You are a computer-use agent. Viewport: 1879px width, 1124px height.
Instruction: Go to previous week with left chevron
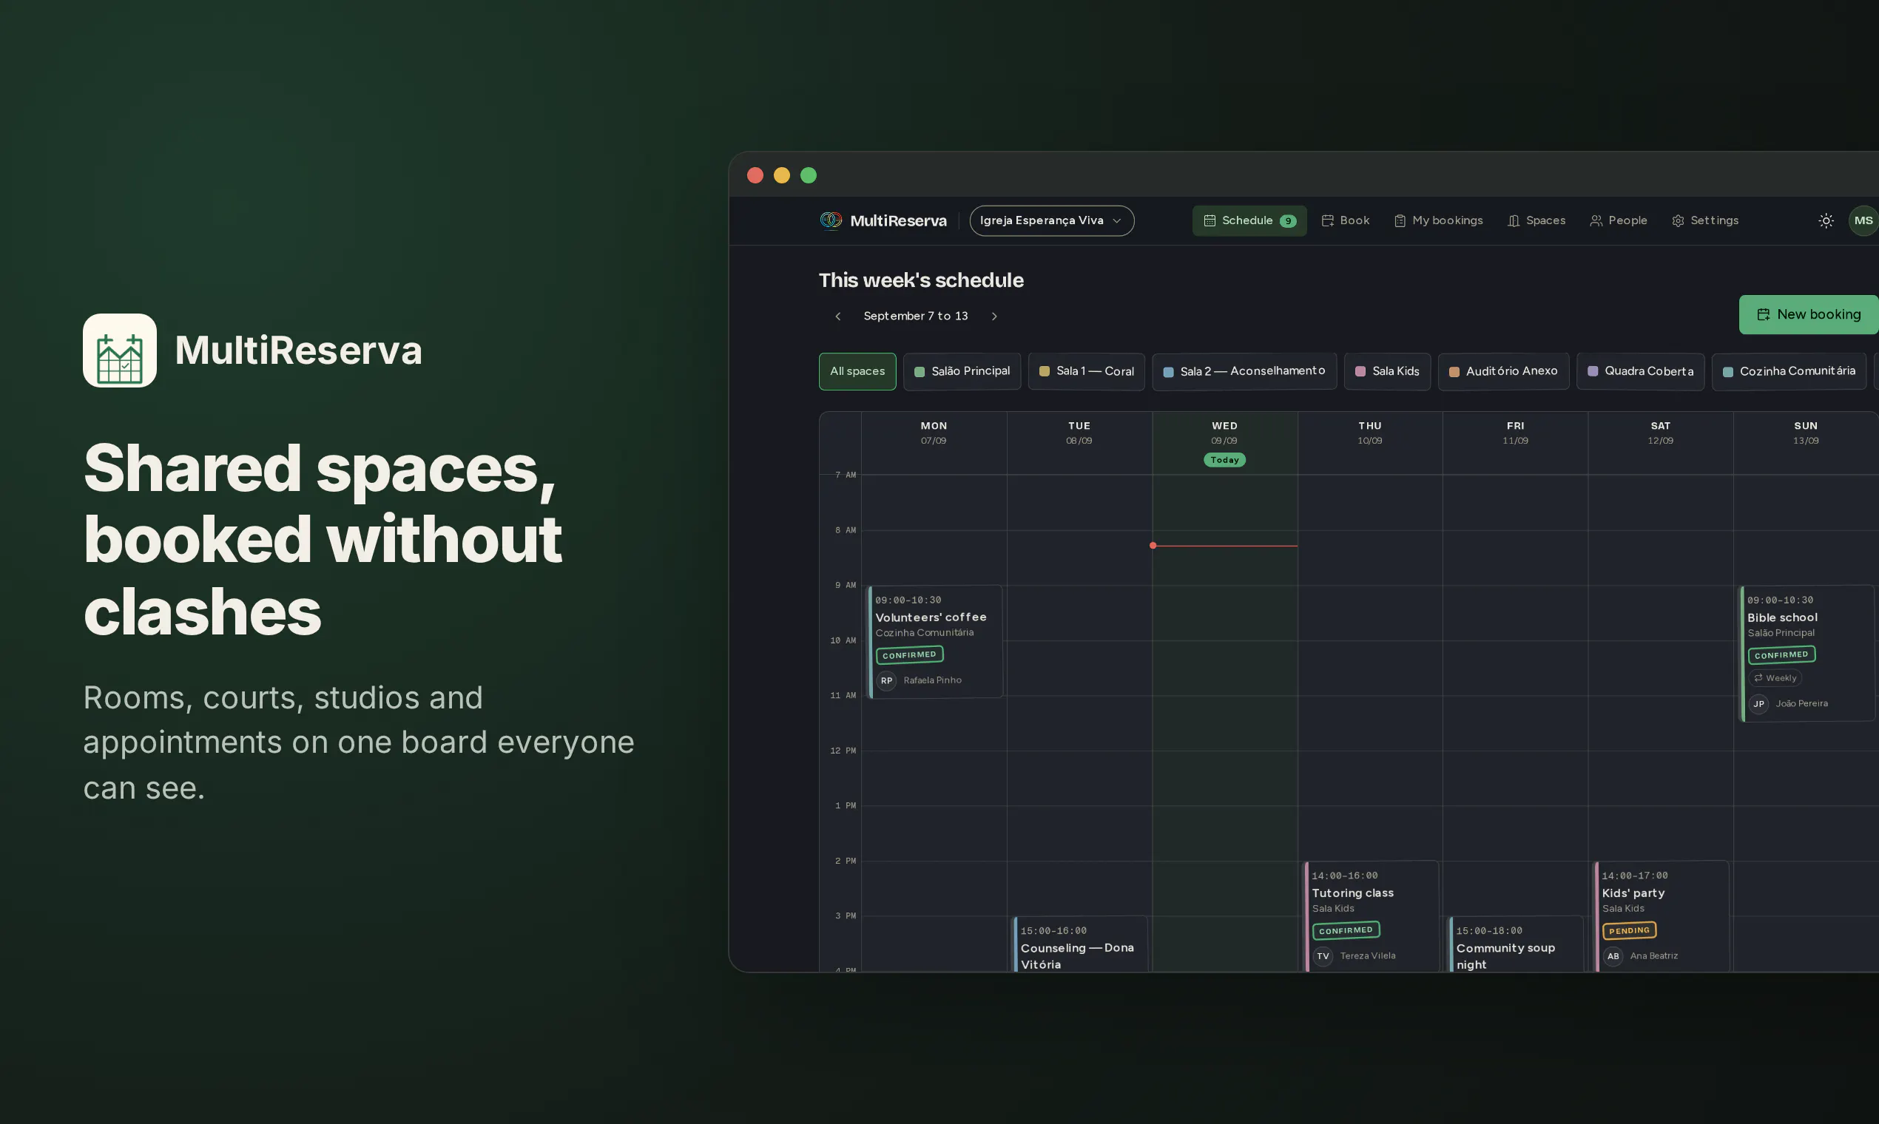(838, 316)
